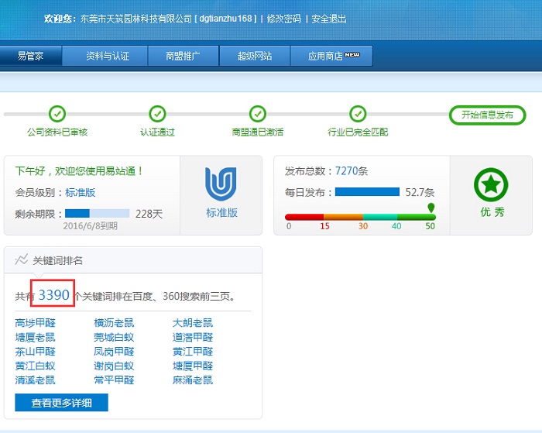This screenshot has height=433, width=542.
Task: Click the 安全退出 link to log out
Action: (x=328, y=19)
